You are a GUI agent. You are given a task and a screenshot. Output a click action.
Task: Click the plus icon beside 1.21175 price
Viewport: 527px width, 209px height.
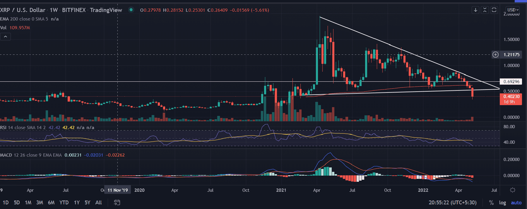pos(495,55)
